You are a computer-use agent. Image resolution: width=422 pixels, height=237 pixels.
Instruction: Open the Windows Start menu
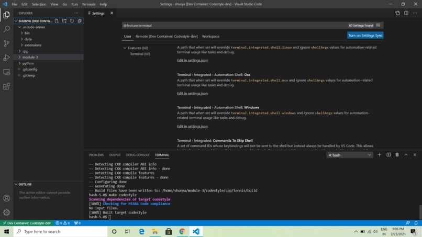[x=6, y=231]
